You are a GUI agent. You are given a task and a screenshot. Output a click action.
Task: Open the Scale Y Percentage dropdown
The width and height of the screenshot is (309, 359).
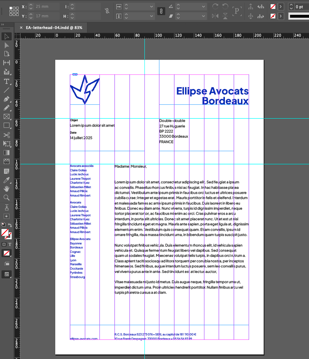click(152, 16)
